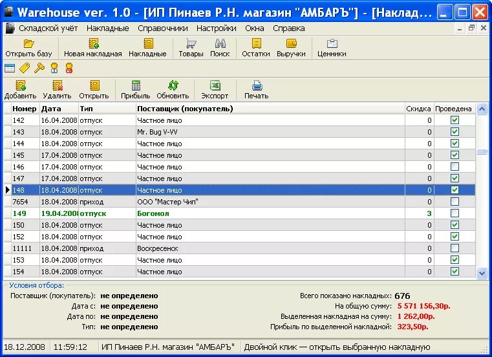Open the Справка menu
Viewport: 492px width, 357px height.
(x=289, y=28)
